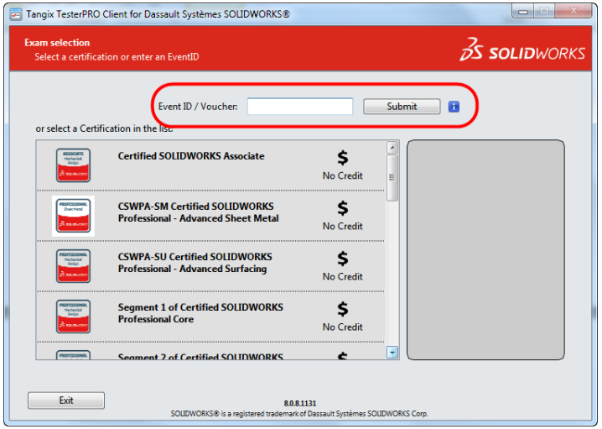Click the Exit button
The image size is (602, 429).
[66, 400]
